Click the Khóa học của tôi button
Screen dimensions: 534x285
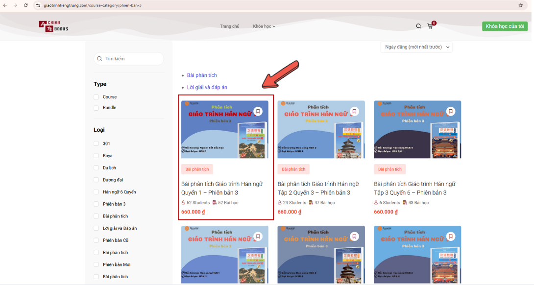tap(505, 26)
